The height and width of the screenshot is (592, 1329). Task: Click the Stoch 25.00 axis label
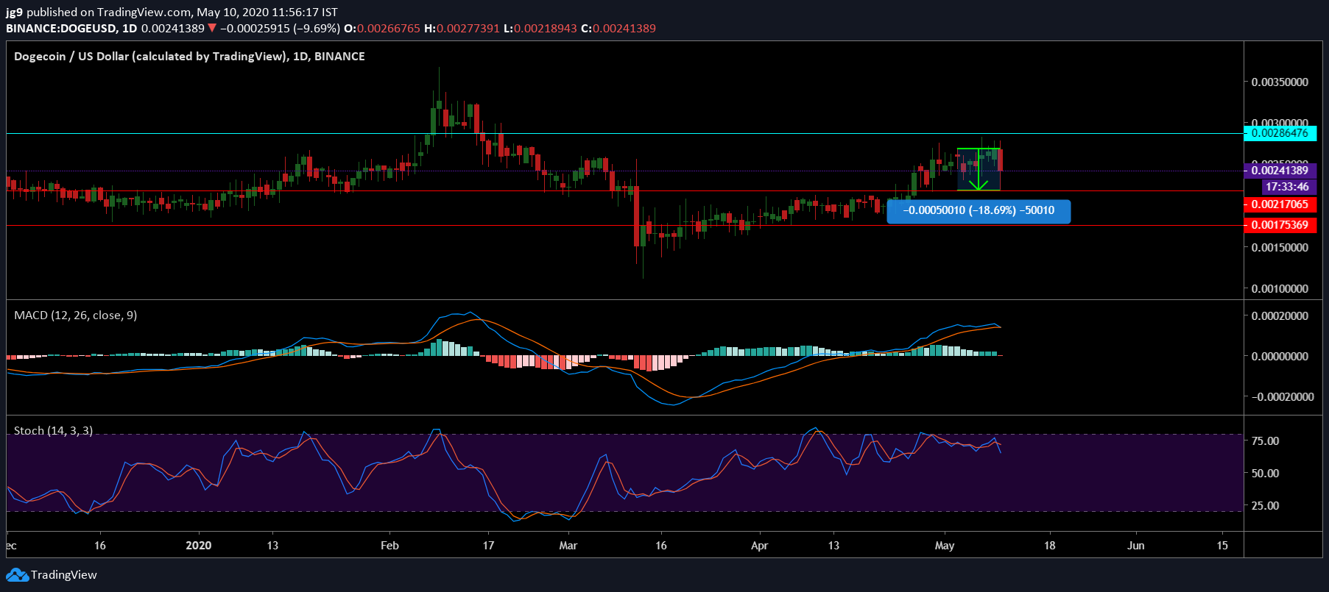[1266, 506]
